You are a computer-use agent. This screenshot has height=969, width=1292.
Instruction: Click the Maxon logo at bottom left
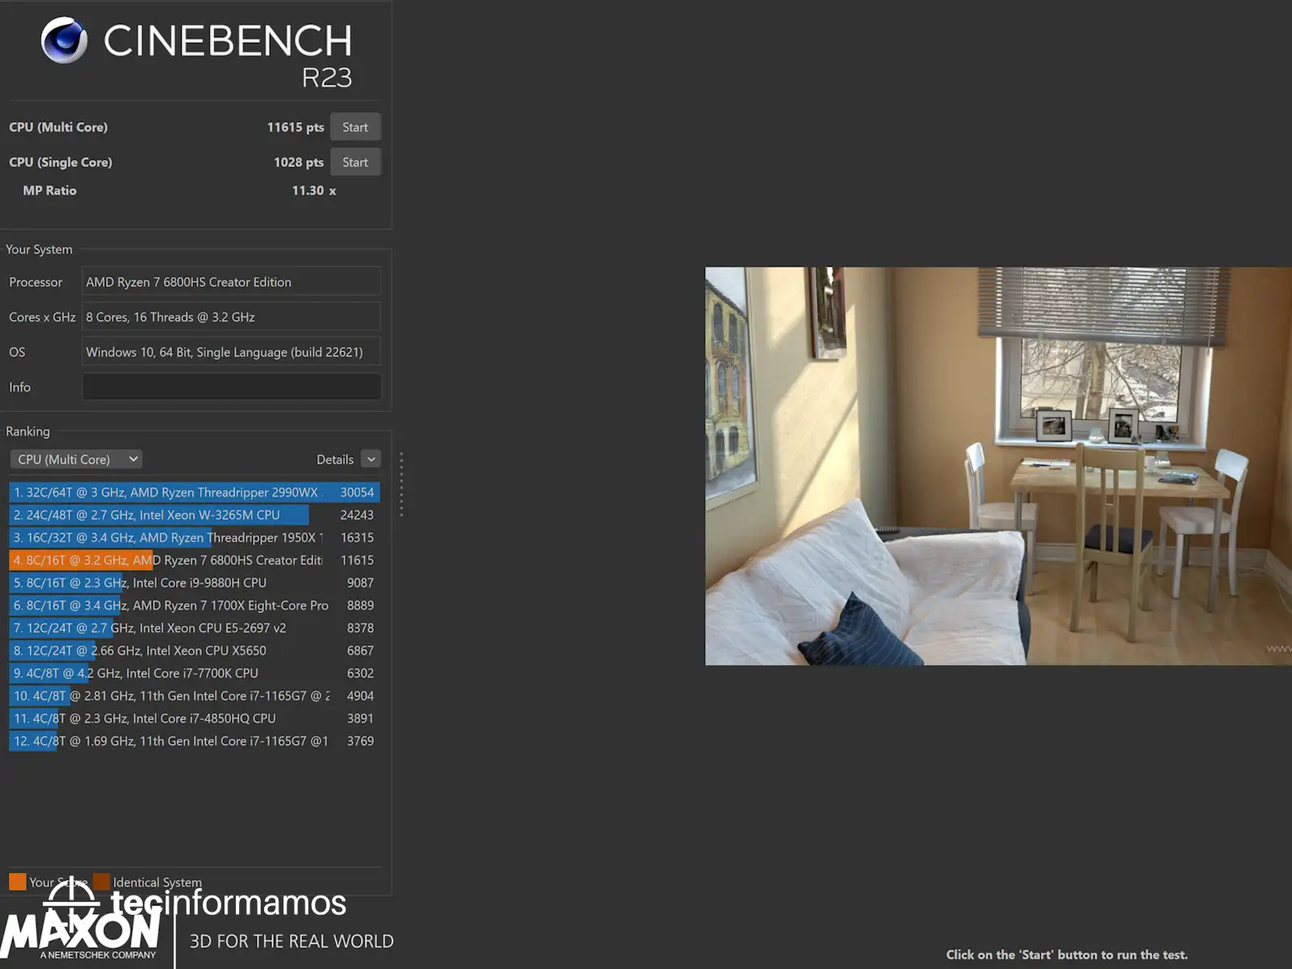81,933
